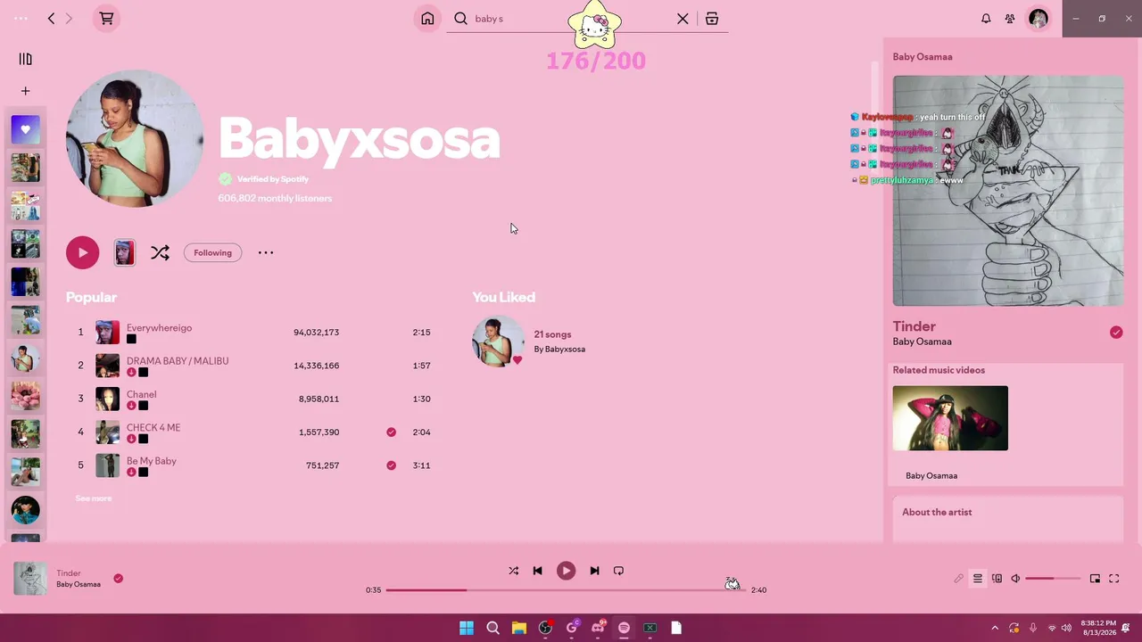The height and width of the screenshot is (642, 1142).
Task: Open the Discord icon on the taskbar
Action: pos(598,628)
